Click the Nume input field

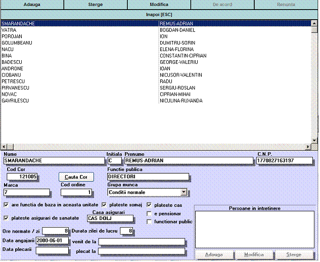pyautogui.click(x=53, y=161)
